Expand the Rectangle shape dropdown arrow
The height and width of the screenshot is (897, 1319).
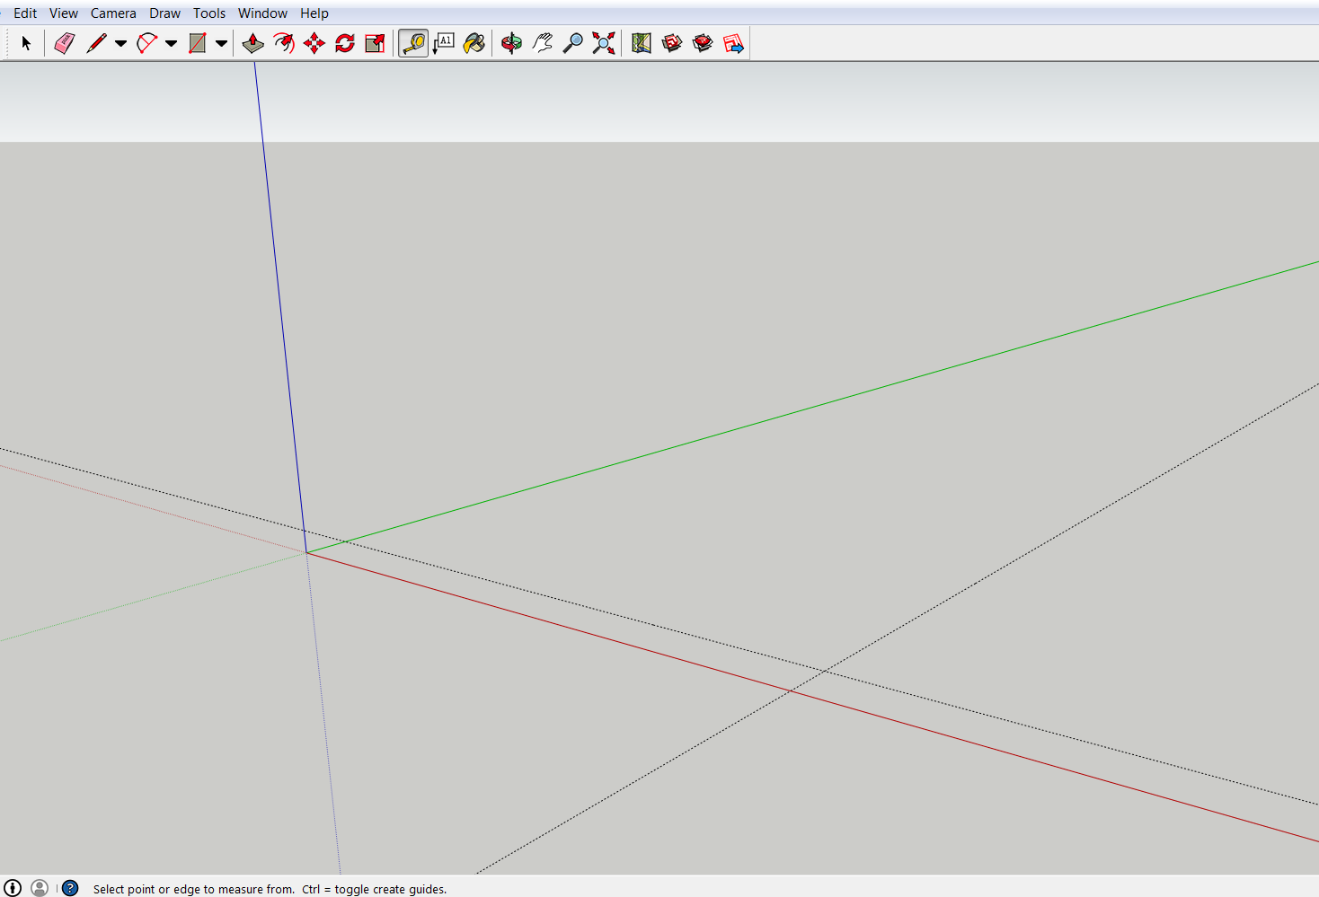tap(221, 43)
